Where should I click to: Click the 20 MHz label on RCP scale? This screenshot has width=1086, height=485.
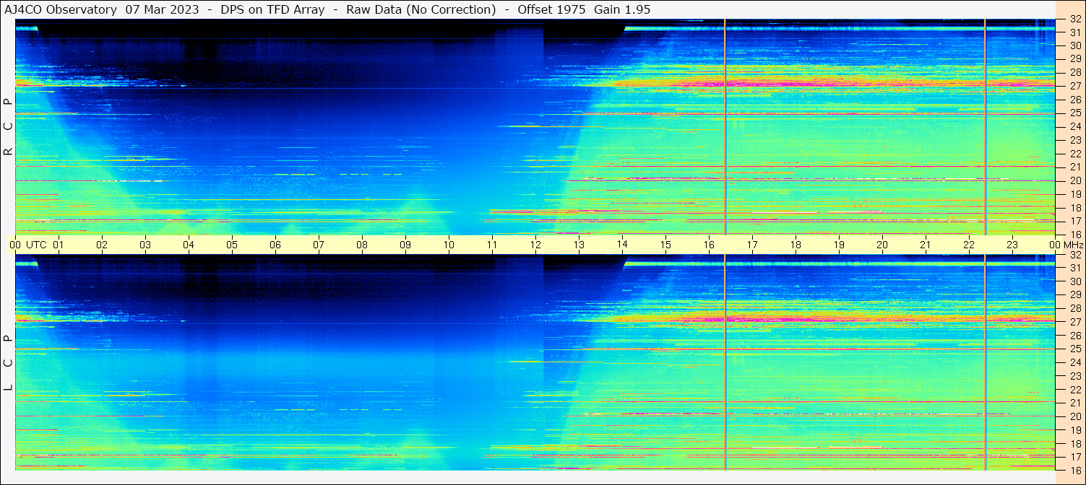point(1075,180)
